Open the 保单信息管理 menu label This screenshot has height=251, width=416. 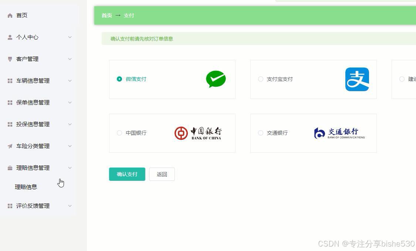33,103
